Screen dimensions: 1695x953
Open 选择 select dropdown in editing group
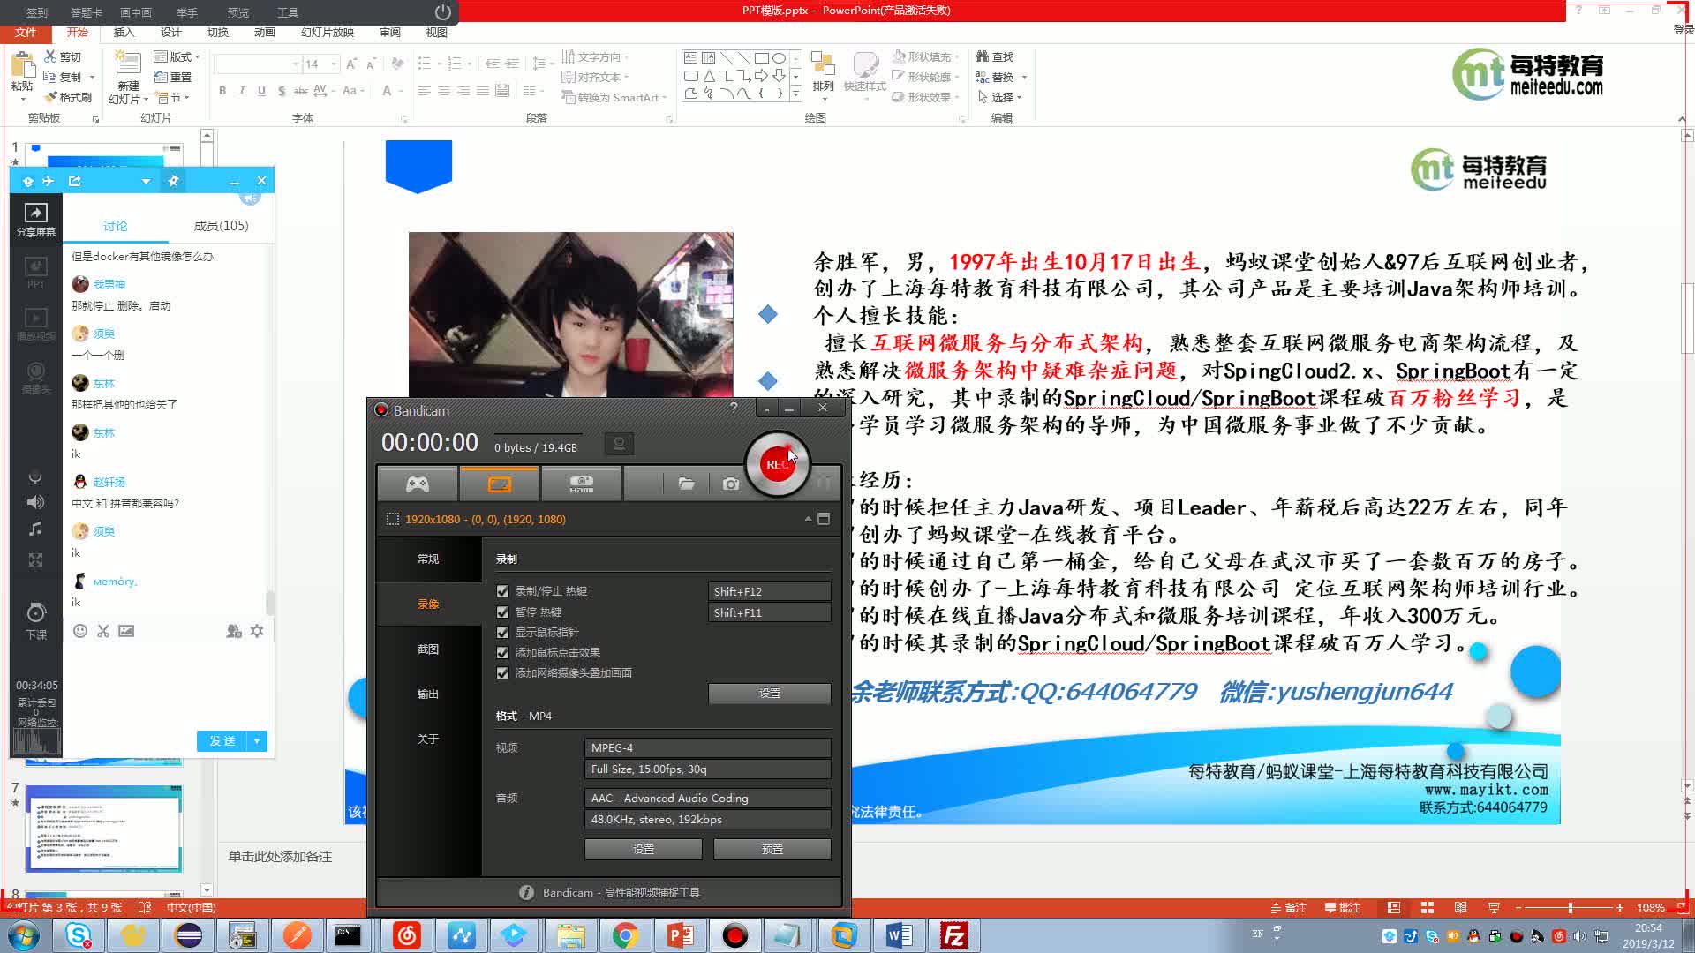click(1000, 97)
